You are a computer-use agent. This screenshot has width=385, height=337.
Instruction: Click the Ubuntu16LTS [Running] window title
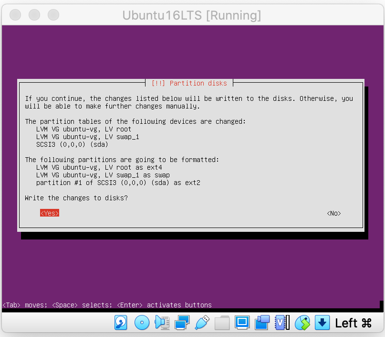[x=192, y=15]
